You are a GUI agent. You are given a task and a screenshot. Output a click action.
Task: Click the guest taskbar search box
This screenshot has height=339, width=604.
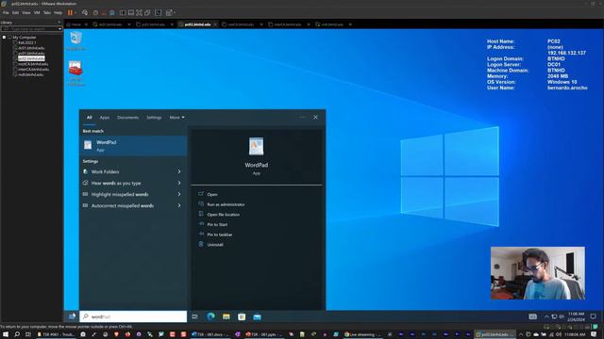click(133, 316)
